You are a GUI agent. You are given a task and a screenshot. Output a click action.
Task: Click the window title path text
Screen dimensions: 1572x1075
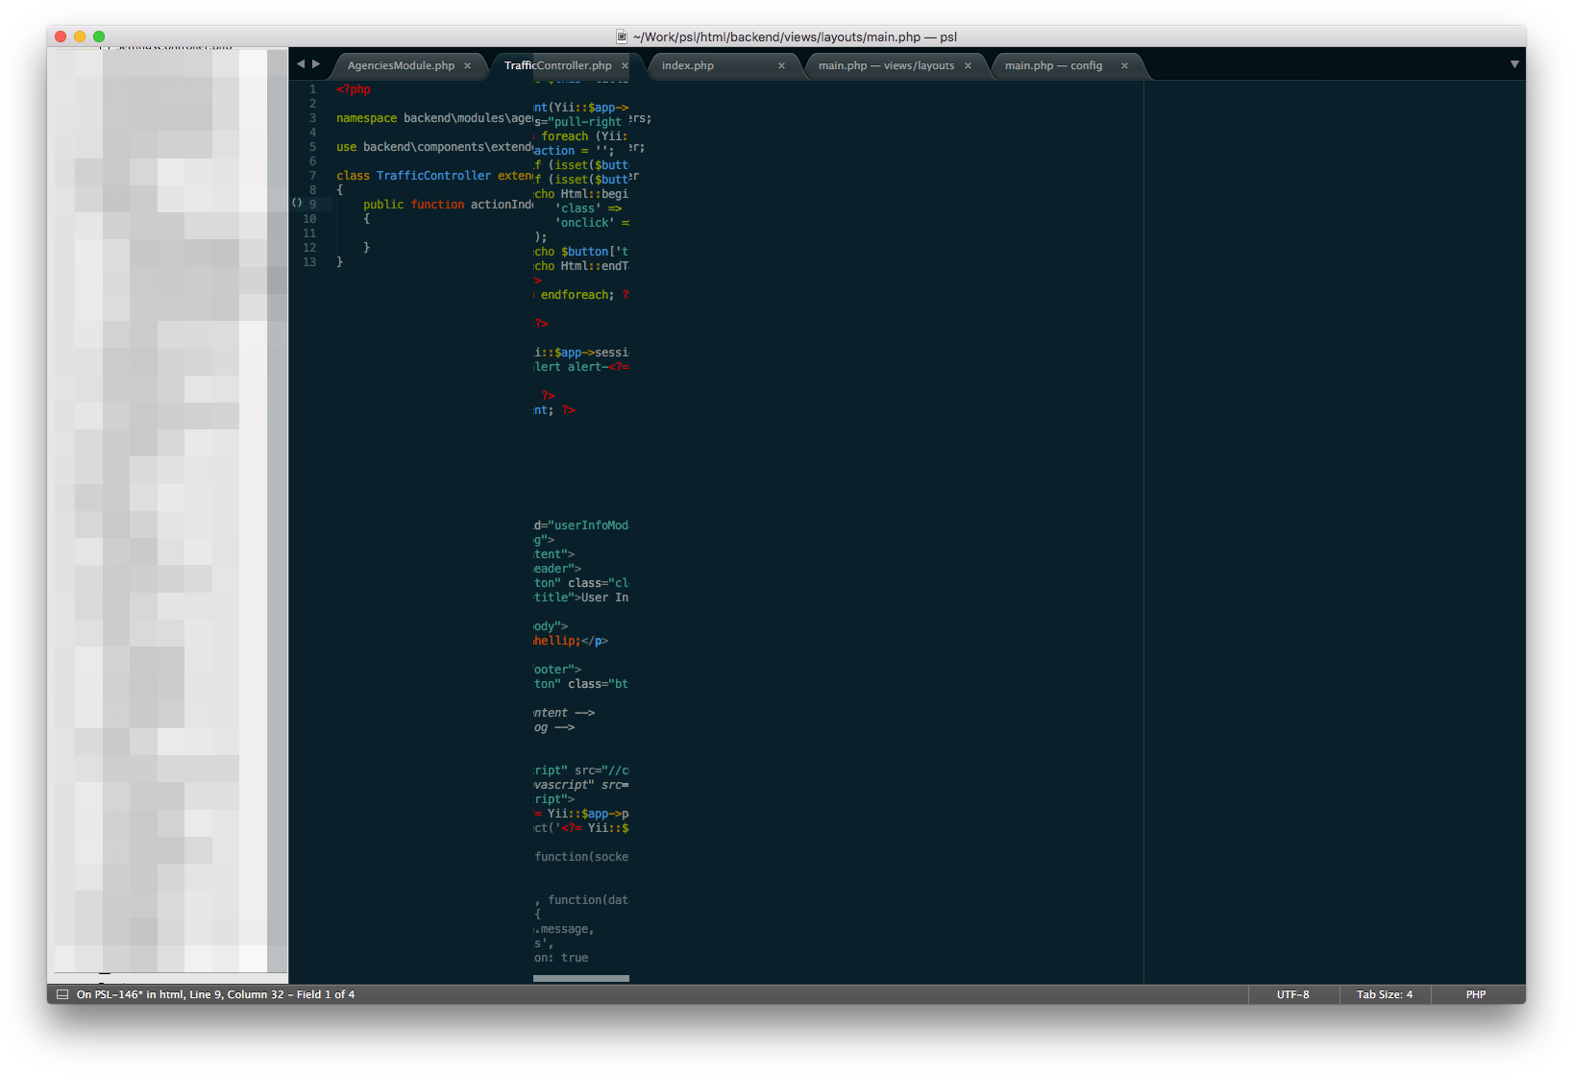(795, 37)
